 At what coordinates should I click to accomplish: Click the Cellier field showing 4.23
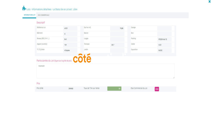click(164, 45)
